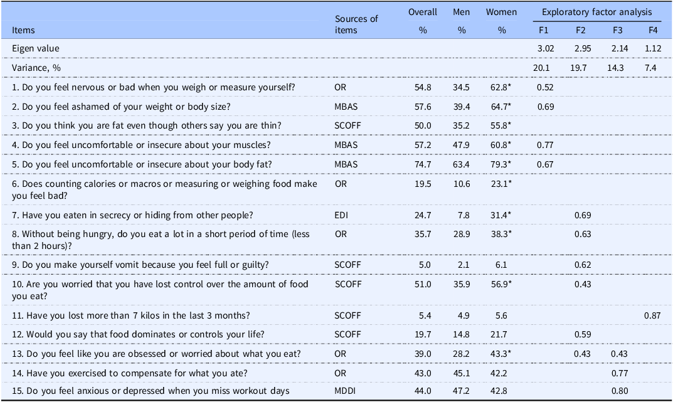The height and width of the screenshot is (402, 673).
Task: Select the MBAS source for item 2
Action: (x=346, y=107)
